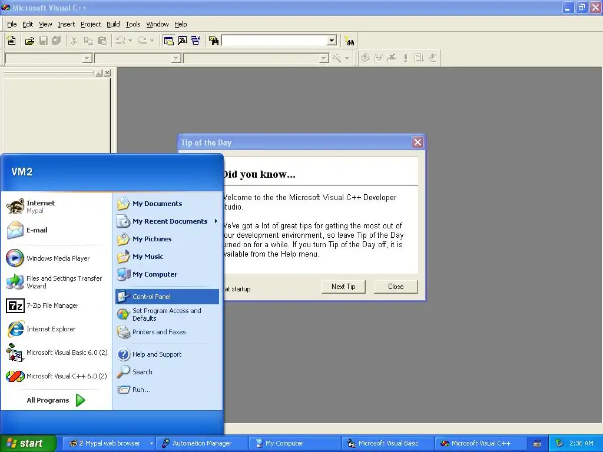Click the WizardBar actions wand icon

tap(337, 58)
